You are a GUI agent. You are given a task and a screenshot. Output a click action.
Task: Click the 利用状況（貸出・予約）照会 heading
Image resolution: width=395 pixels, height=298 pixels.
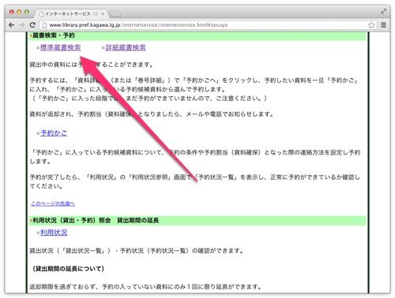click(72, 220)
